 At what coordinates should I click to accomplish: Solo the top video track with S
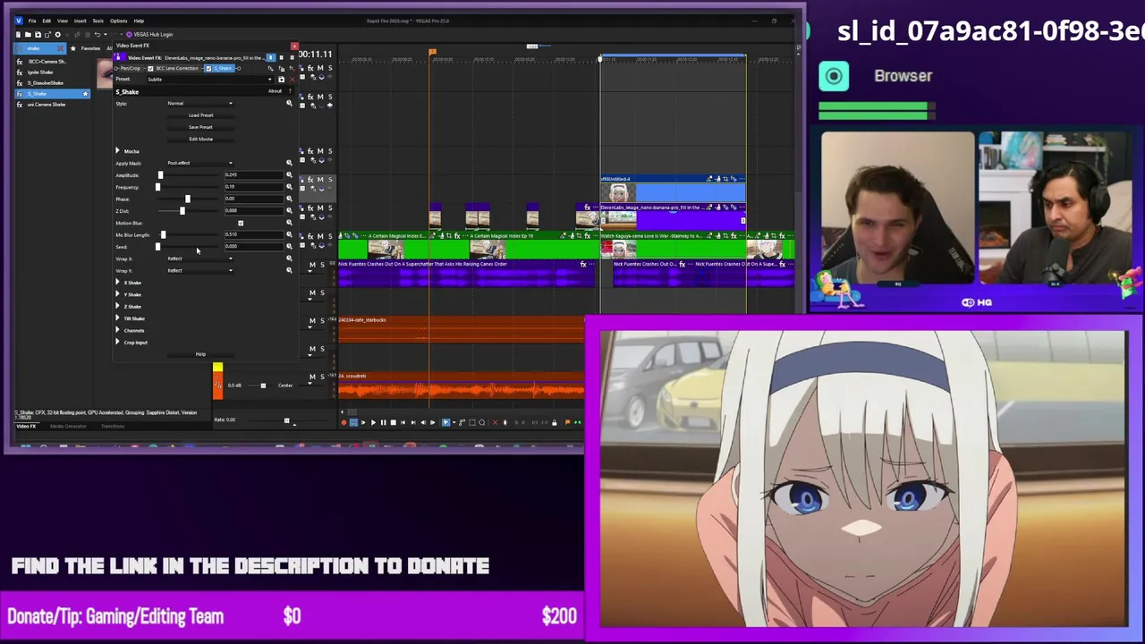pyautogui.click(x=330, y=68)
